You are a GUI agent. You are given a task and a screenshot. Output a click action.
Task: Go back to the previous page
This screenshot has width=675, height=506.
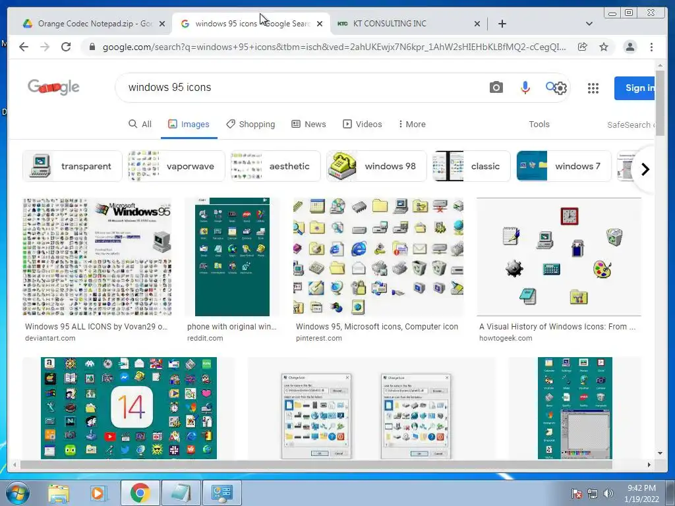pos(24,47)
